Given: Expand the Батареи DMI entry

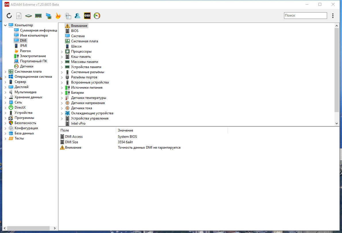Looking at the screenshot, I should 62,93.
